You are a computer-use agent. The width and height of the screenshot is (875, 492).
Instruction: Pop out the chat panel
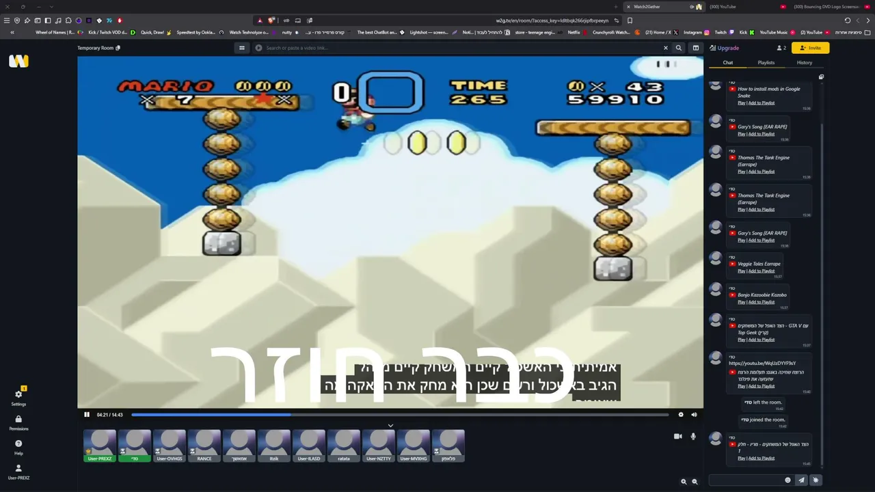821,77
